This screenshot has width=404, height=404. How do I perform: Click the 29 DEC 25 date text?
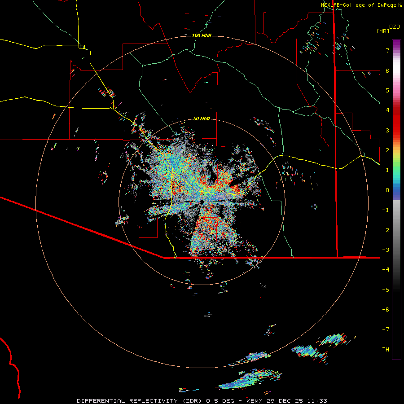[x=286, y=401]
